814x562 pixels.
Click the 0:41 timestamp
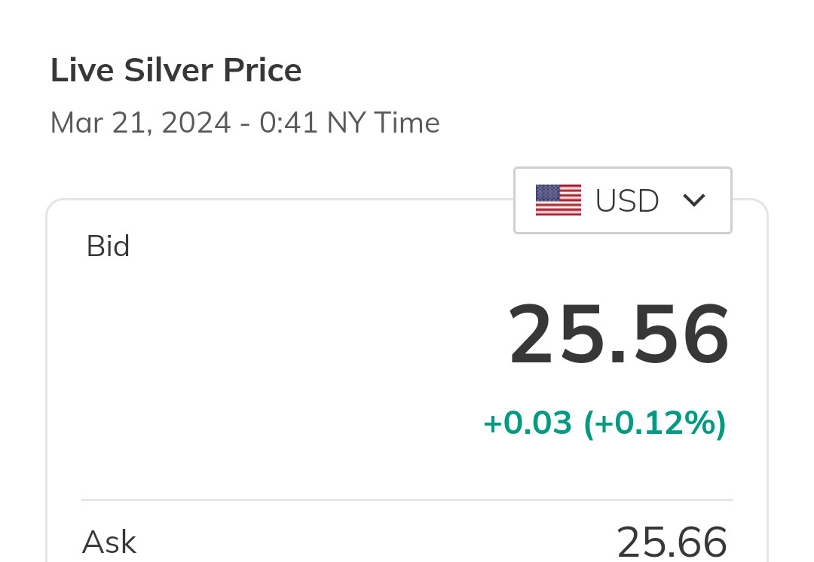pos(289,122)
